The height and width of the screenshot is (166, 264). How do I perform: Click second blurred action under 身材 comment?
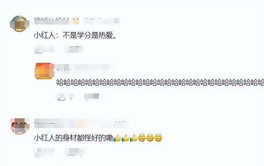coord(74,152)
